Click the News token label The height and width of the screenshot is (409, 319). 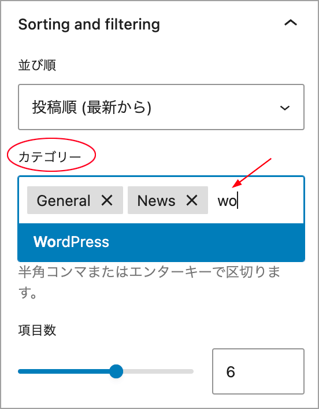(157, 201)
